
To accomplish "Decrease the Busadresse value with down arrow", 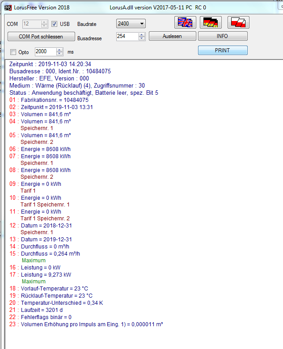I will (142, 38).
